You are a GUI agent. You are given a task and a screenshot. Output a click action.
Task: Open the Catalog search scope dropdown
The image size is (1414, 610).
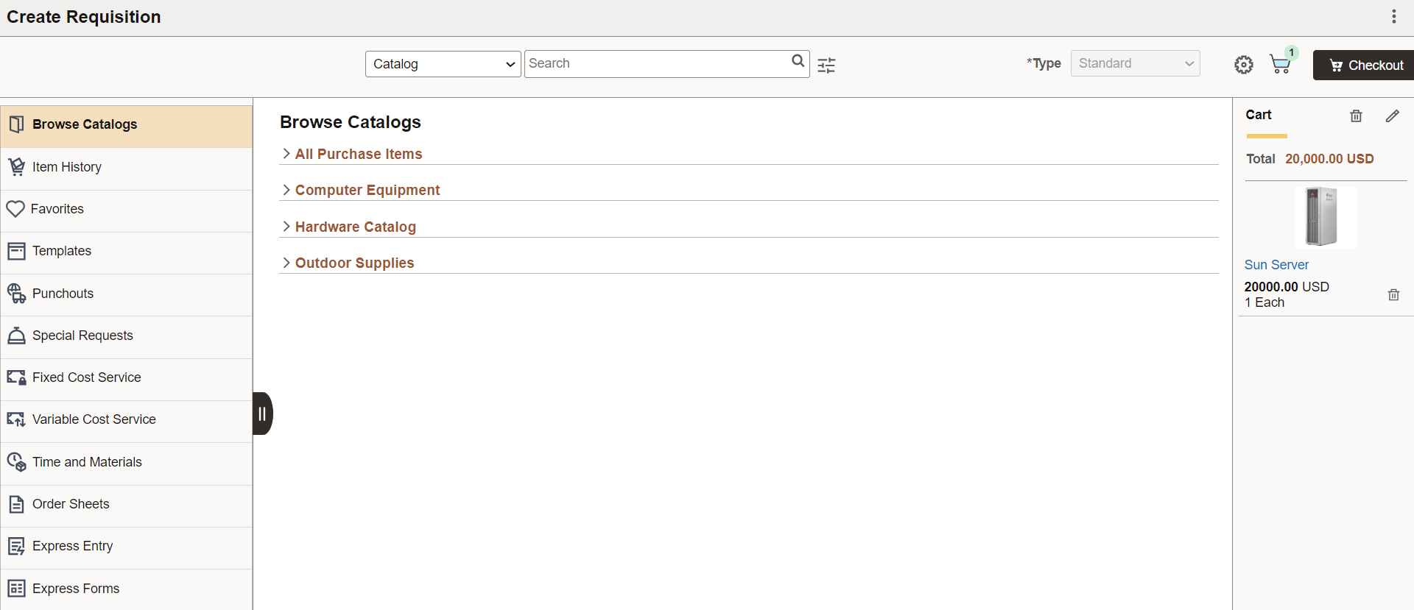point(443,64)
